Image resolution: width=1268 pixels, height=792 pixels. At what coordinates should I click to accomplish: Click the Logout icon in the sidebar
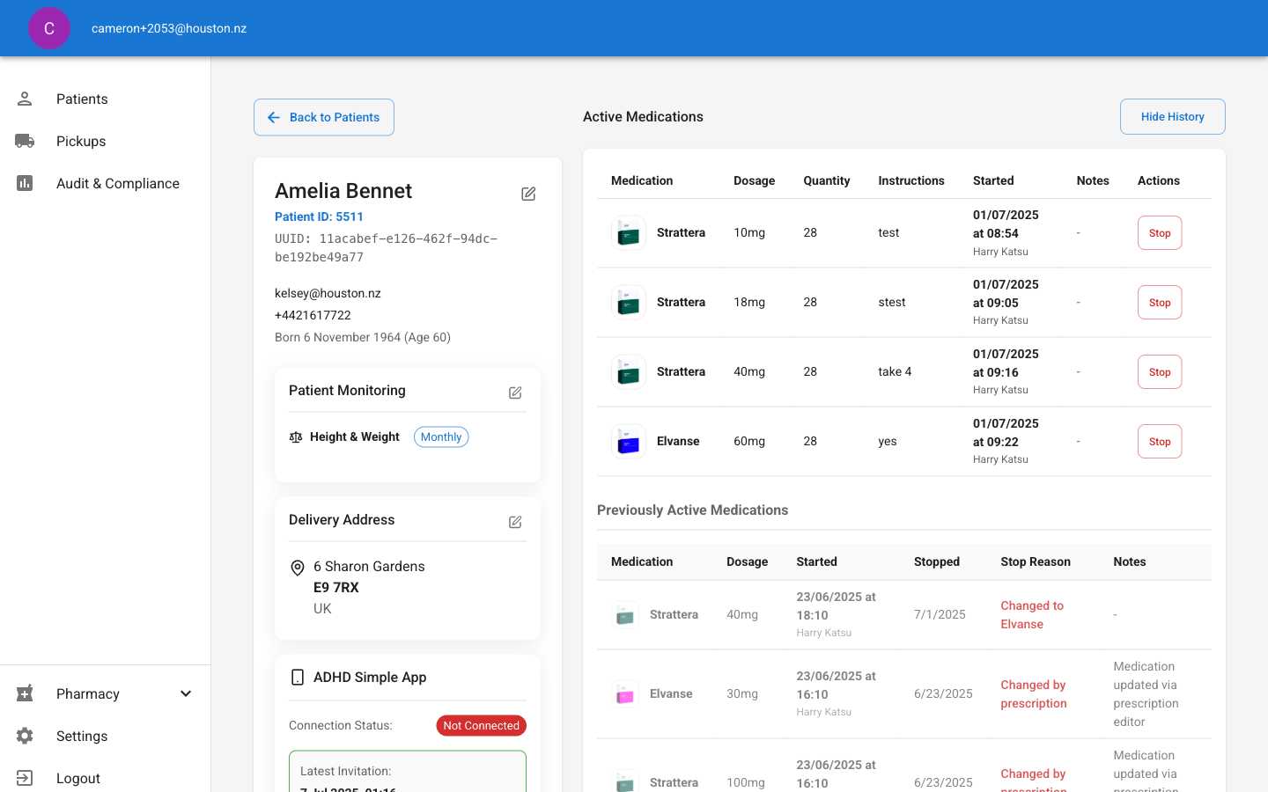pos(25,778)
